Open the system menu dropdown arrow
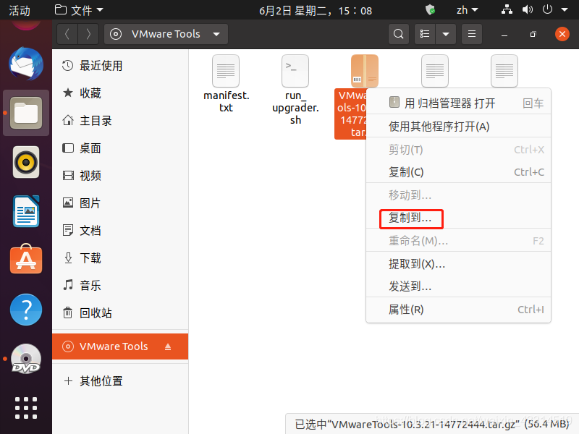 565,10
